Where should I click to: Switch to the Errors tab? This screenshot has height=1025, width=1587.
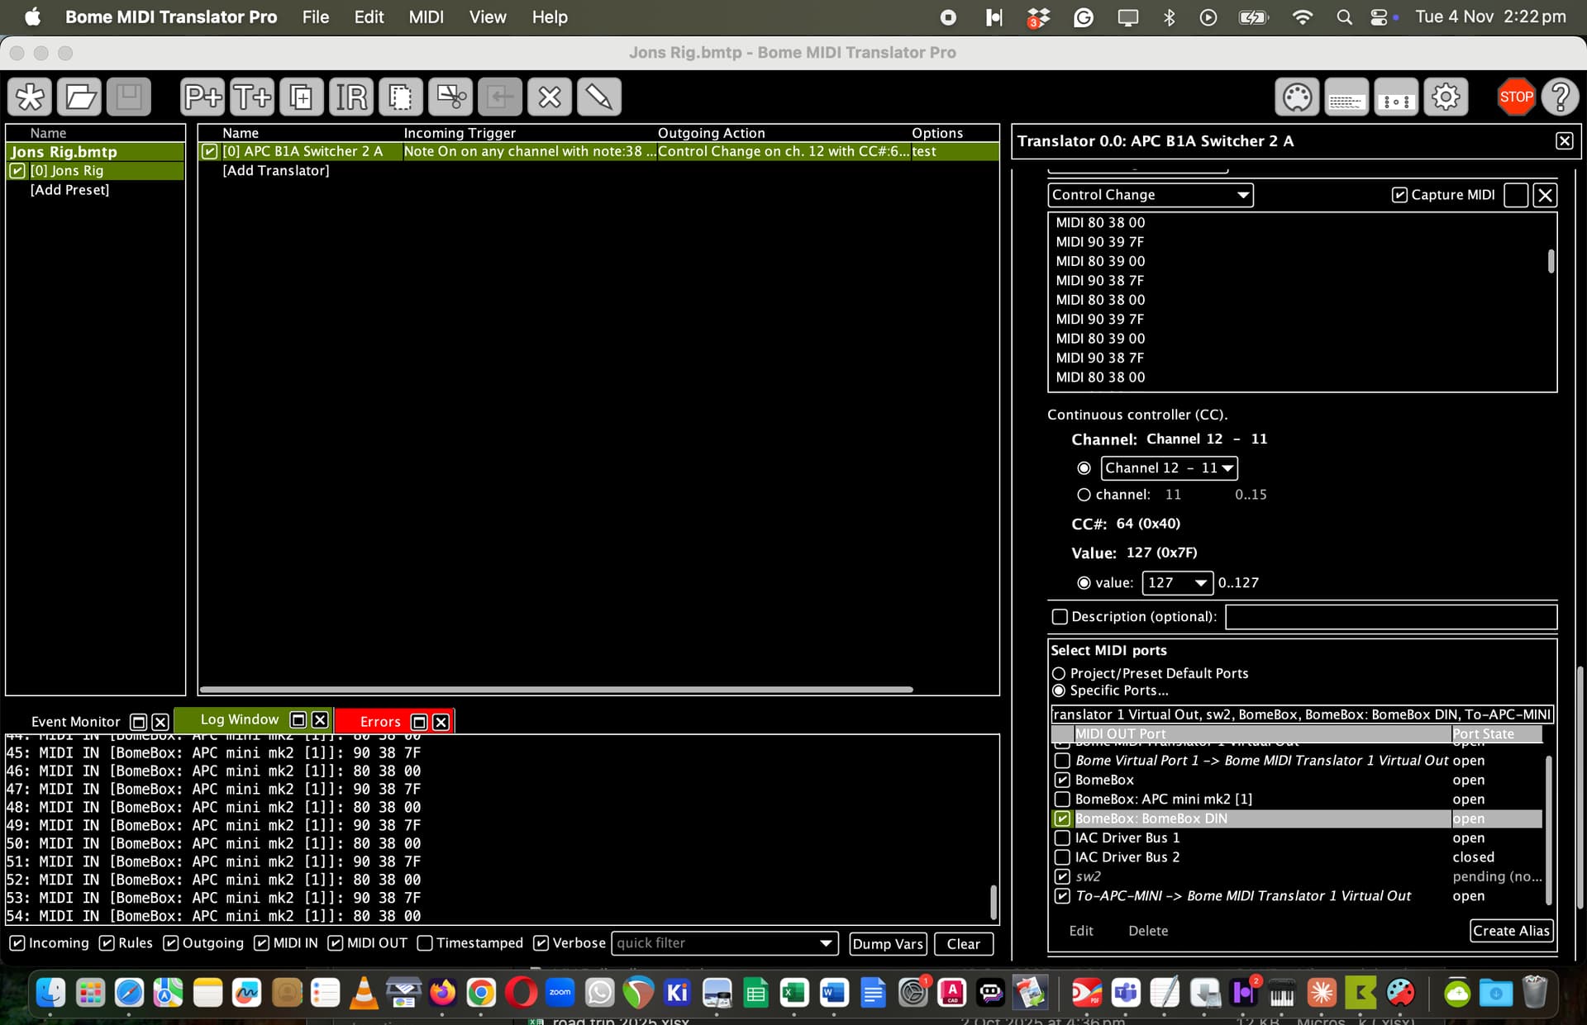tap(380, 721)
